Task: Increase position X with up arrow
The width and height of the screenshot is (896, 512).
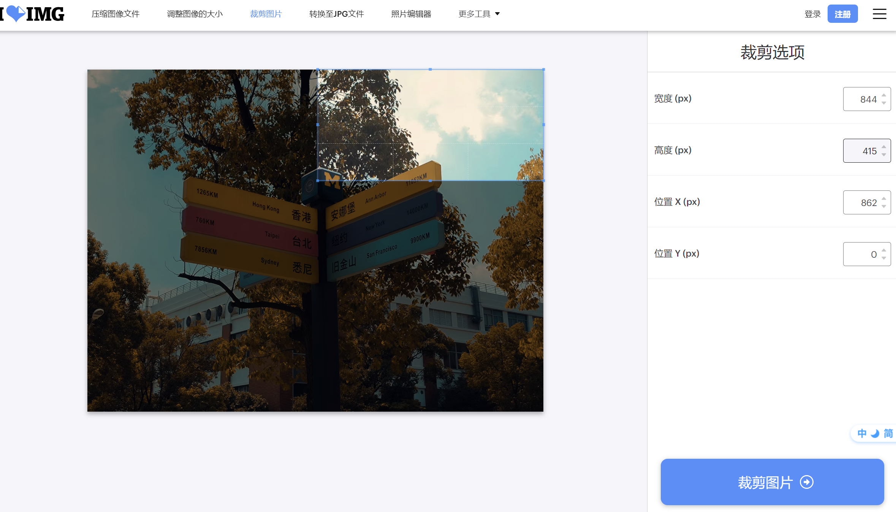Action: pos(884,198)
